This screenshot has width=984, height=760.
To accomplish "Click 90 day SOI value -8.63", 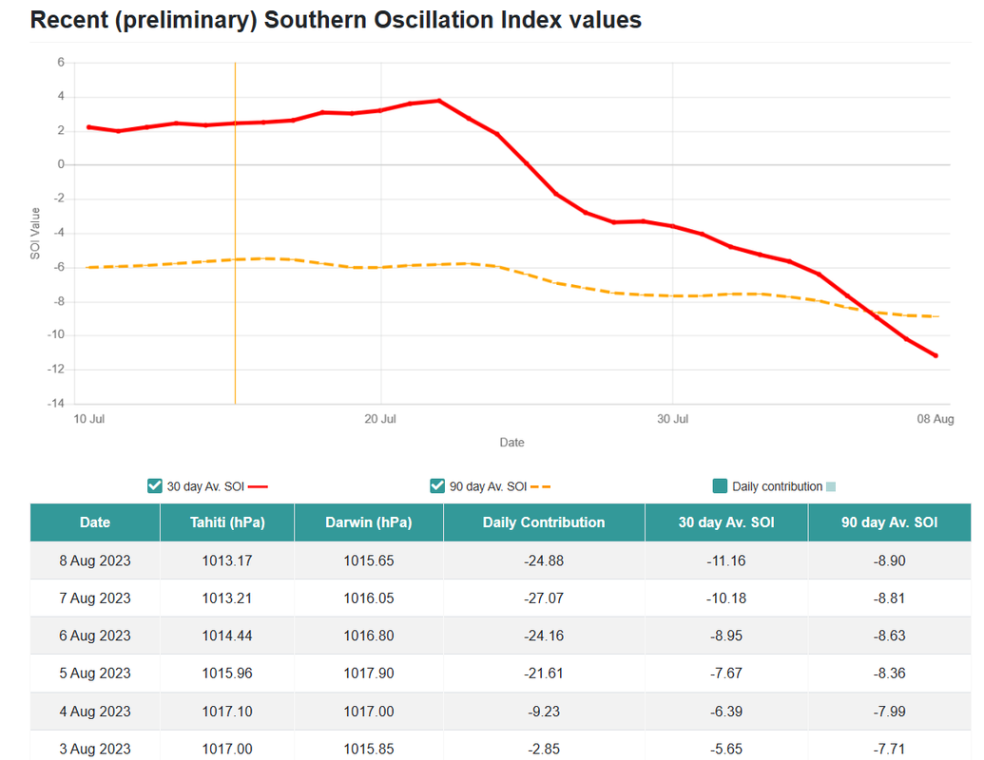I will pos(889,636).
